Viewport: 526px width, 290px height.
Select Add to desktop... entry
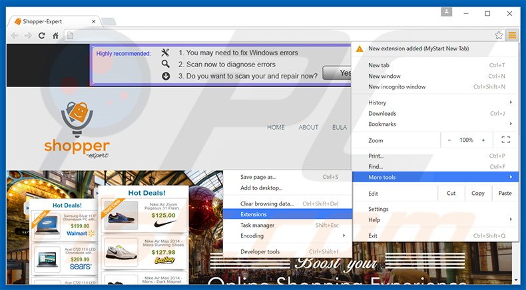[x=288, y=188]
